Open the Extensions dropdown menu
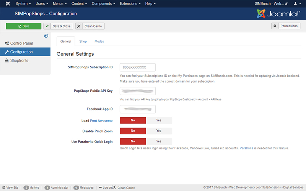 coord(130,3)
